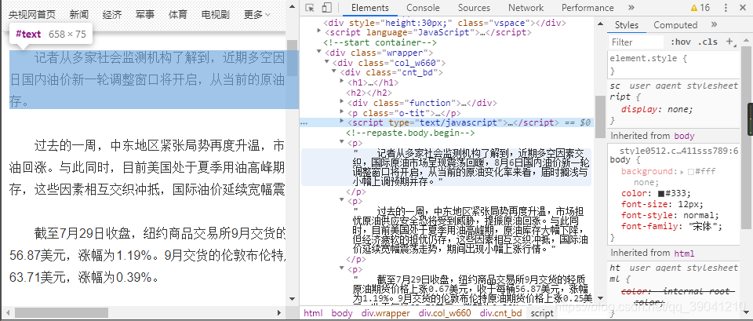
Task: Expand the div class="function" node
Action: 342,102
